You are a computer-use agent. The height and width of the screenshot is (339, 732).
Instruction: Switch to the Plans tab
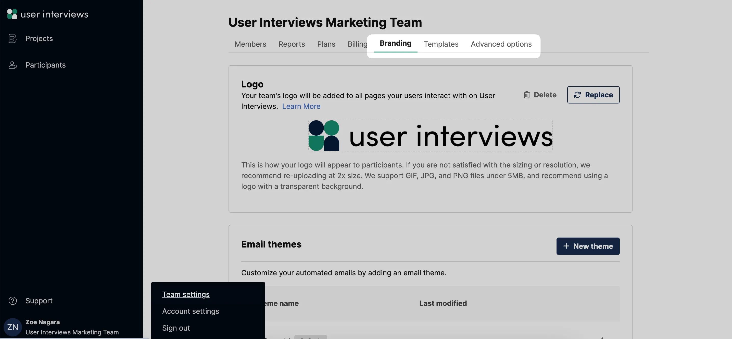pyautogui.click(x=326, y=44)
